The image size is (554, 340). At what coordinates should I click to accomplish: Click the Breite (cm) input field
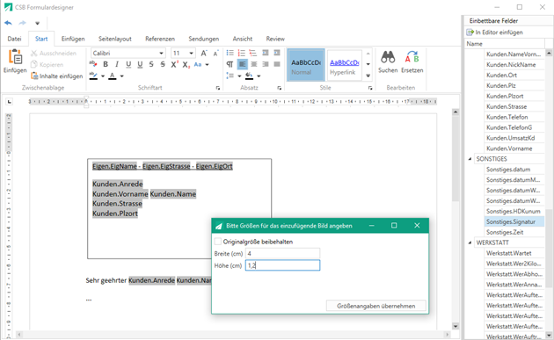282,254
